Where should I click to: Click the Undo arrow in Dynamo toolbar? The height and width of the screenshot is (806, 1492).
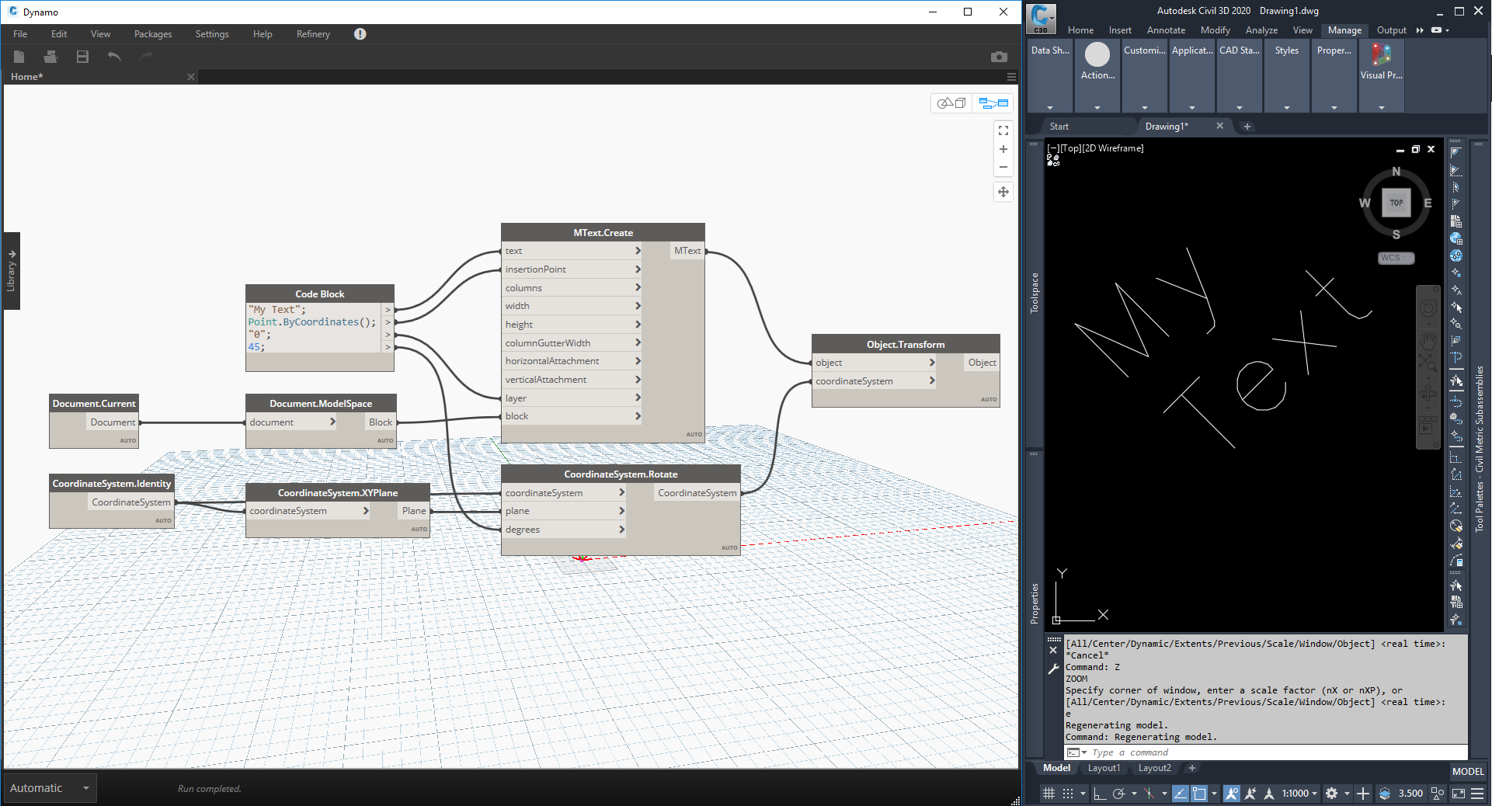coord(114,57)
